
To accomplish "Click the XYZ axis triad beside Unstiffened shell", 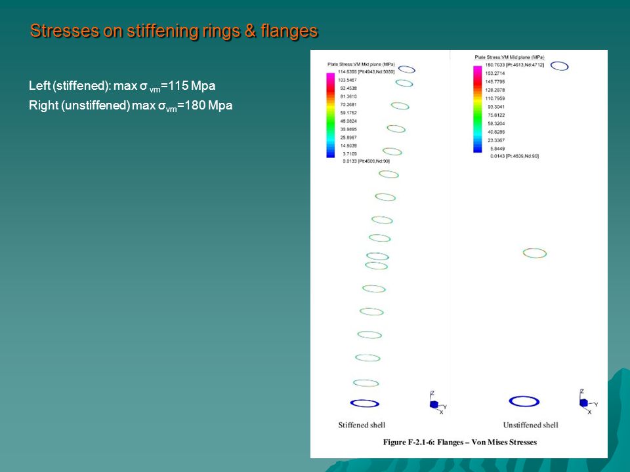I will 589,401.
